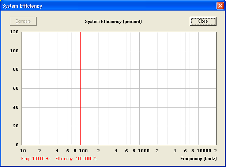Click the 120 label on the vertical axis

(x=14, y=32)
